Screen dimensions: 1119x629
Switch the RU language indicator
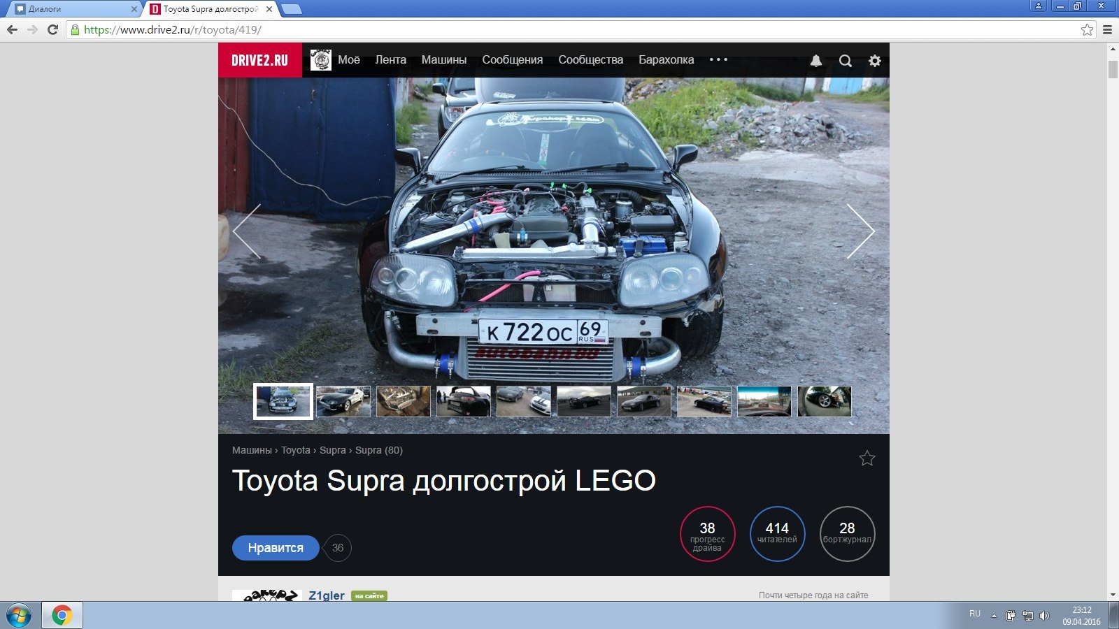[x=975, y=614]
